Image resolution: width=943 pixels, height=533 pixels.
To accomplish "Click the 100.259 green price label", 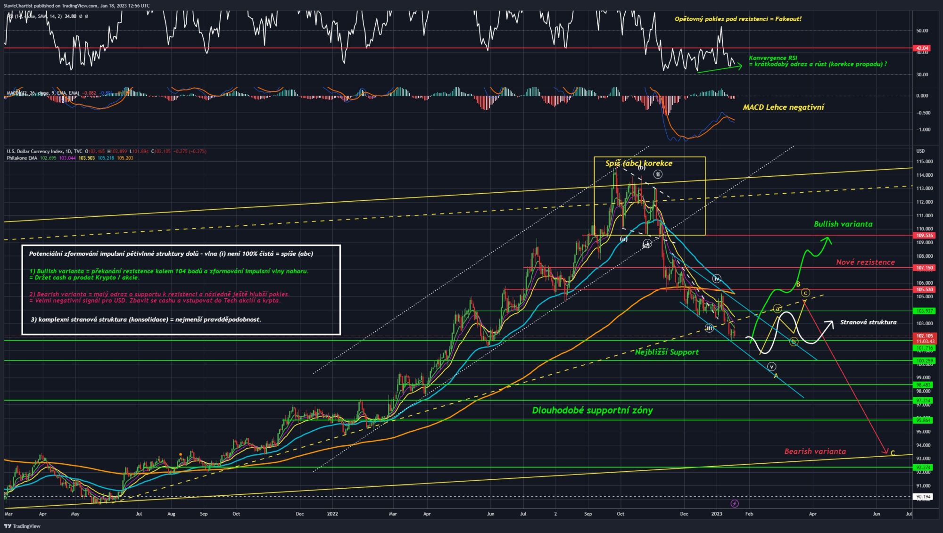I will 924,361.
